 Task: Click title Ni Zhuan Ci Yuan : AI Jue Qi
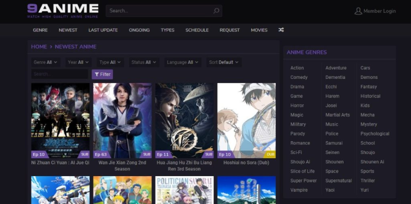(x=60, y=163)
